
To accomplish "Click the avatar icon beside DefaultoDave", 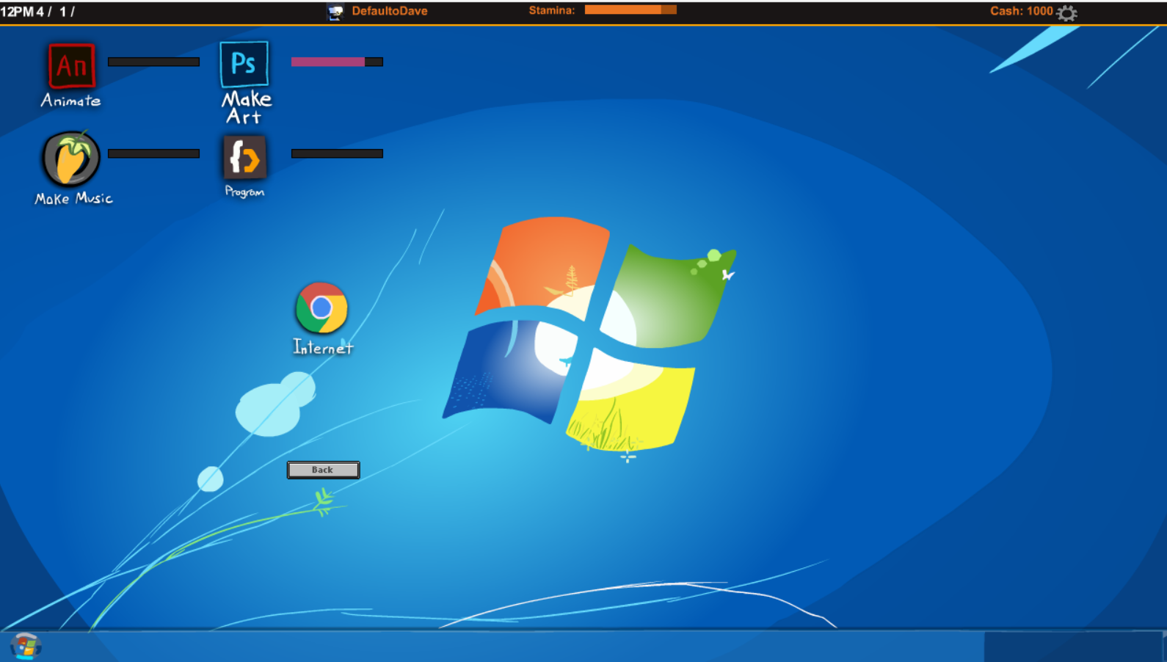I will pos(335,12).
